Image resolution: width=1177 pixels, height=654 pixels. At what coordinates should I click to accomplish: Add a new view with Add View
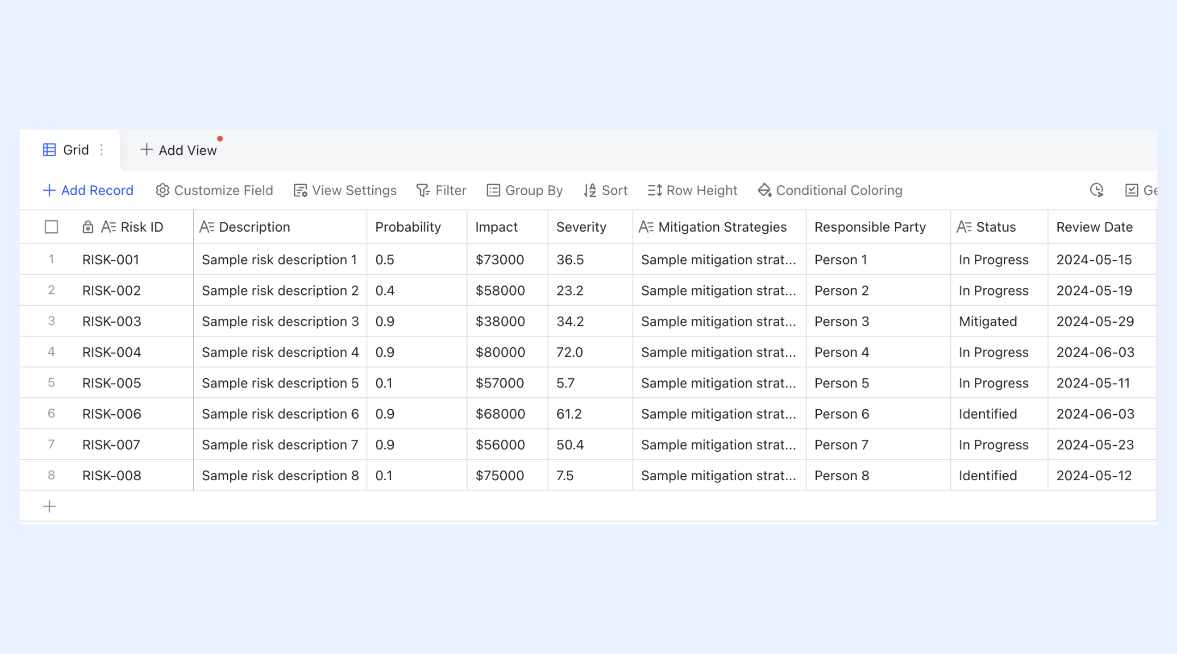(179, 150)
